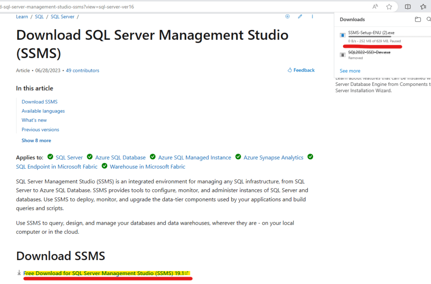
Task: Click the Downloads panel title
Action: click(352, 19)
